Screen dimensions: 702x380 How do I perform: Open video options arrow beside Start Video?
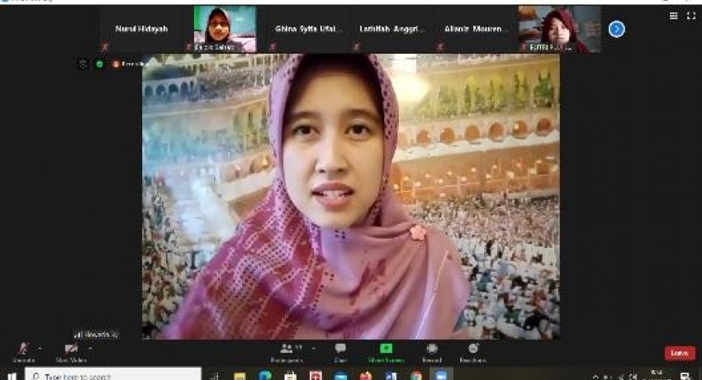pyautogui.click(x=91, y=349)
